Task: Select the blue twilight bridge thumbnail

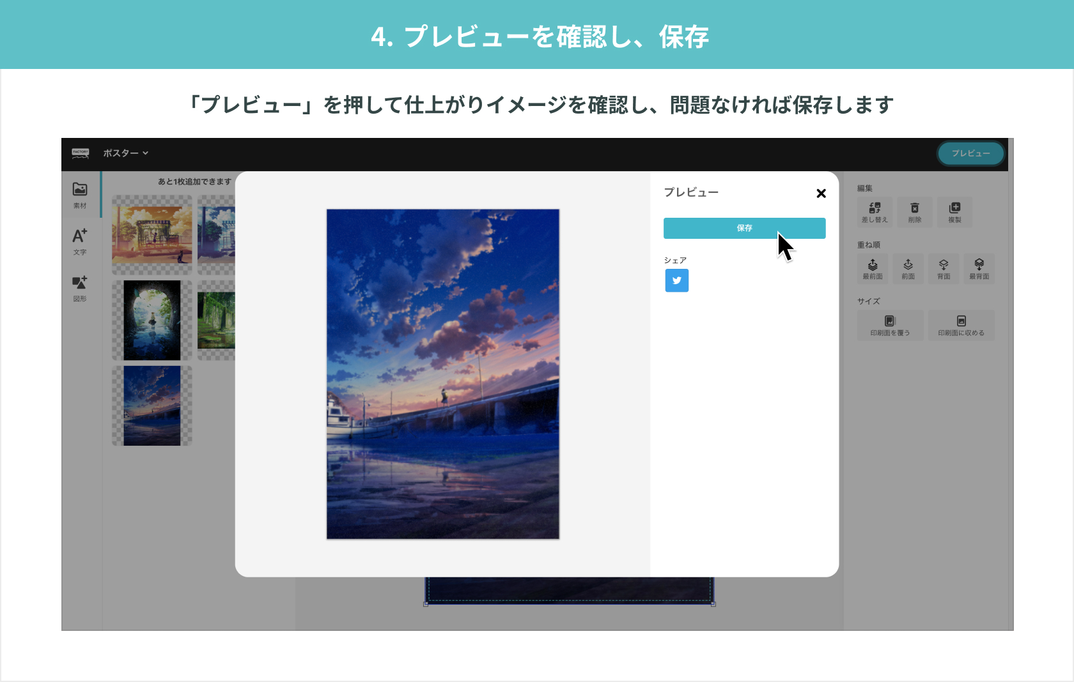Action: tap(152, 405)
